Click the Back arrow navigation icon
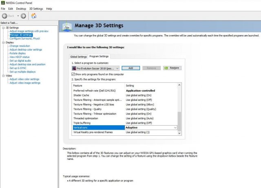This screenshot has height=188, width=261. 5,15
